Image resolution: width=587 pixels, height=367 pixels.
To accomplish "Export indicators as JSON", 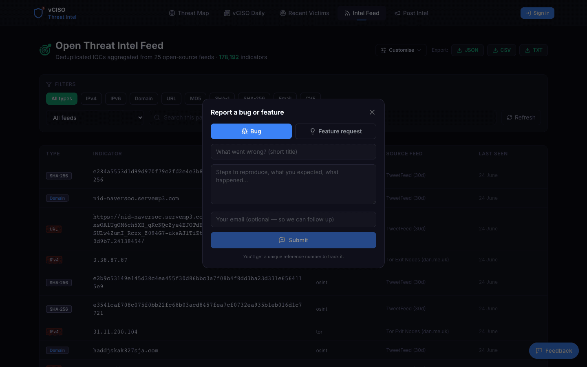I will (468, 50).
